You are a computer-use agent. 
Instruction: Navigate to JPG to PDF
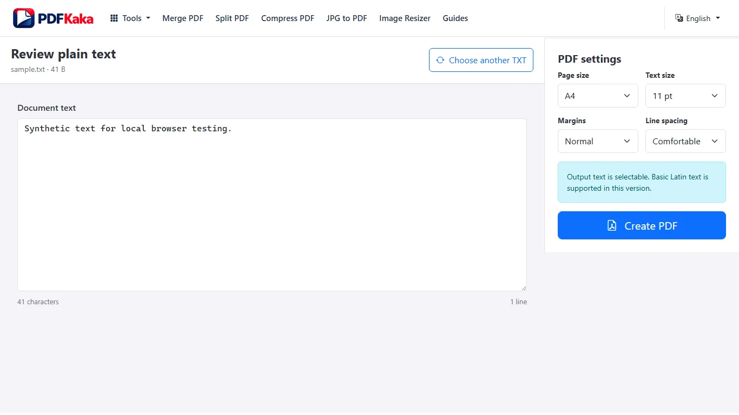coord(347,18)
